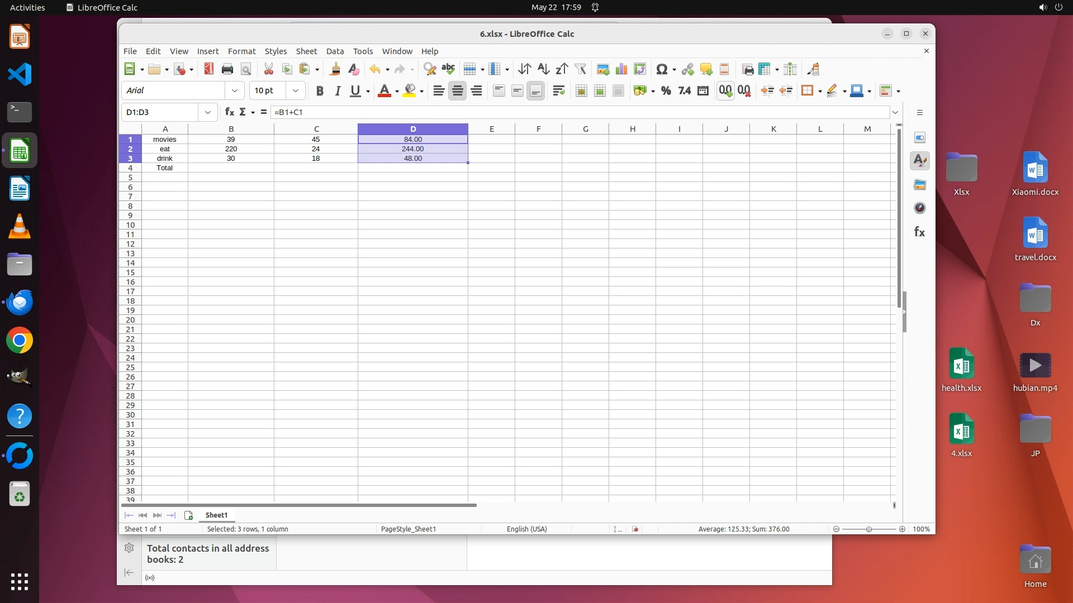The height and width of the screenshot is (603, 1073).
Task: Open the Name Box dropdown arrow
Action: (x=208, y=112)
